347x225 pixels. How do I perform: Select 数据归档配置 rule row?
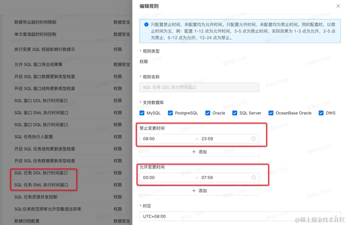[x=71, y=221]
